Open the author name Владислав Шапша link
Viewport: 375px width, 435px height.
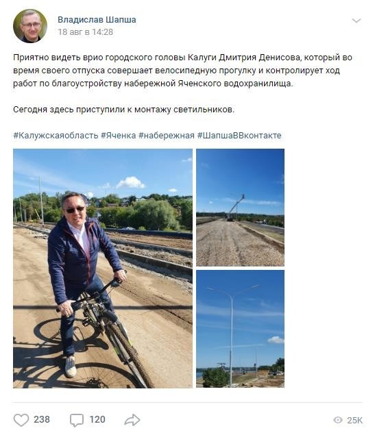[x=97, y=20]
